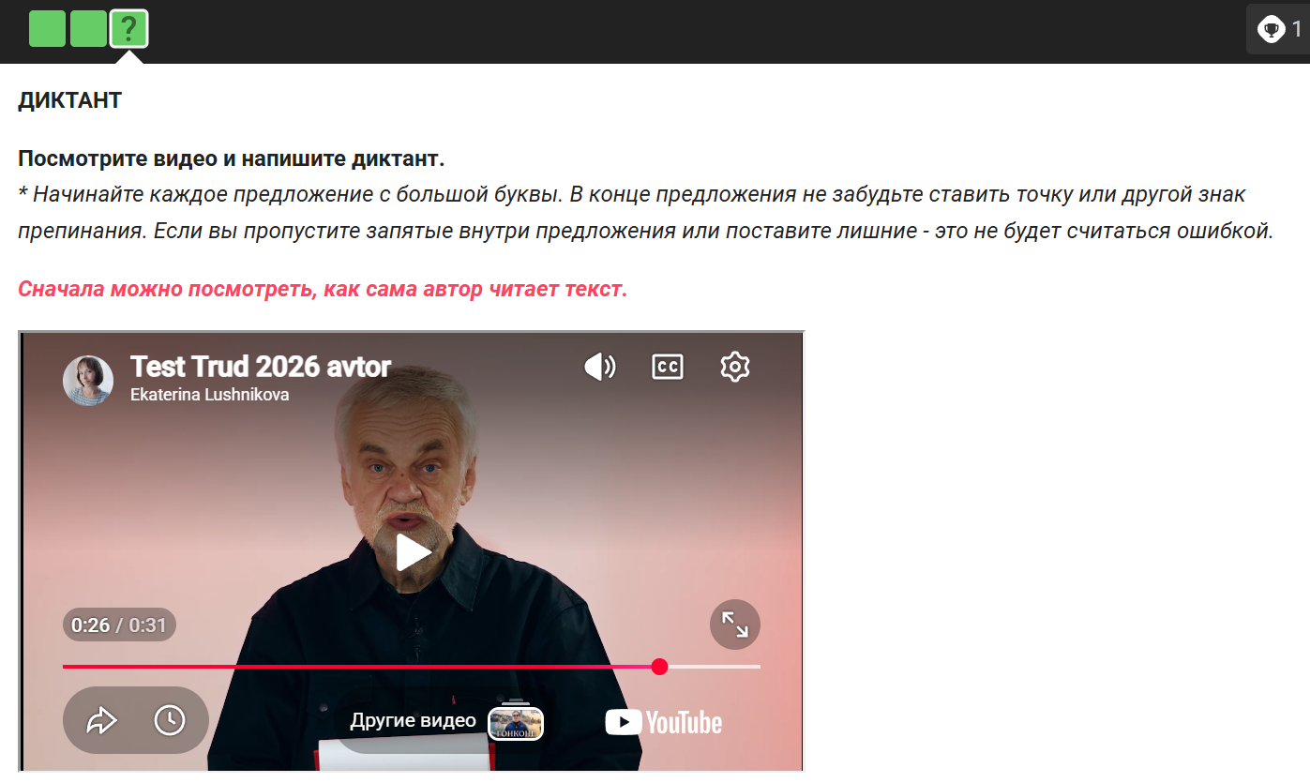Select the first green step square

(48, 28)
